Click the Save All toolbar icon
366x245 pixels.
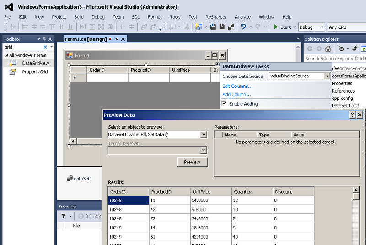click(231, 27)
